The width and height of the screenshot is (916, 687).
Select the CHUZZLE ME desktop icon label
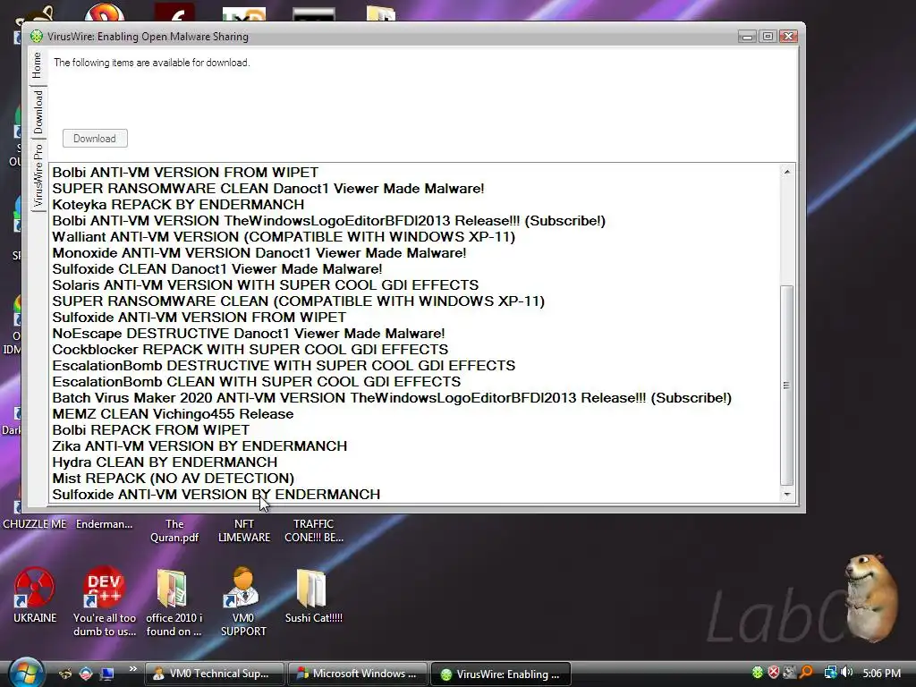click(x=35, y=524)
